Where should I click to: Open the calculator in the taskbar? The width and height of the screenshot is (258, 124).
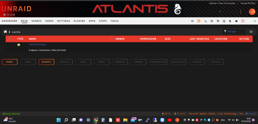103,120
